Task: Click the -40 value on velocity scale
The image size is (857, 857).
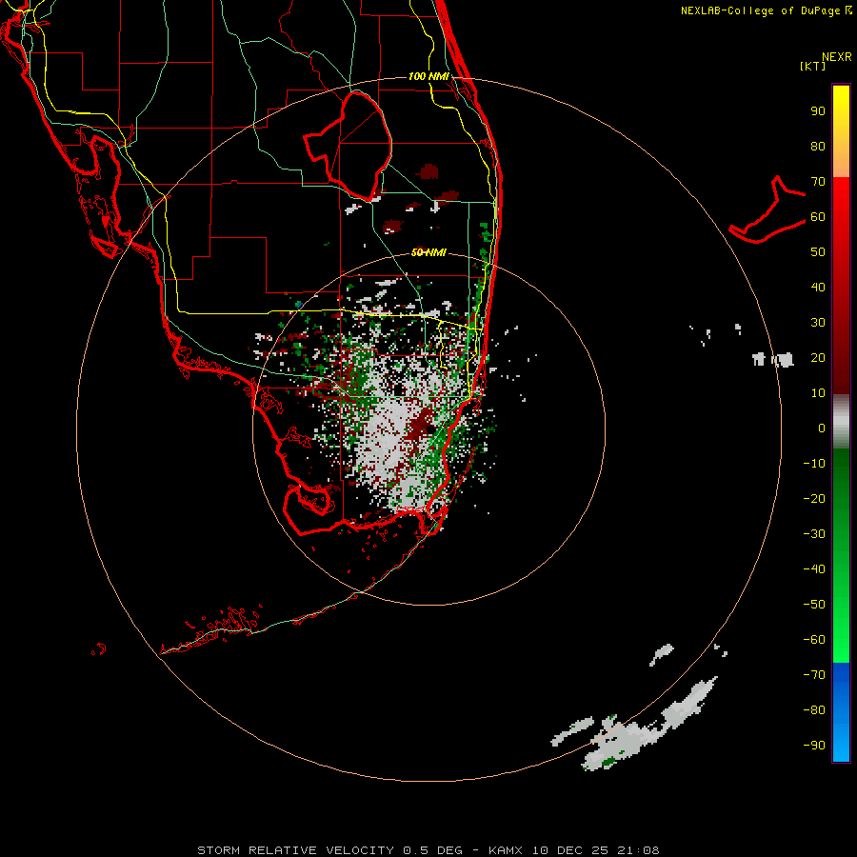Action: (814, 569)
